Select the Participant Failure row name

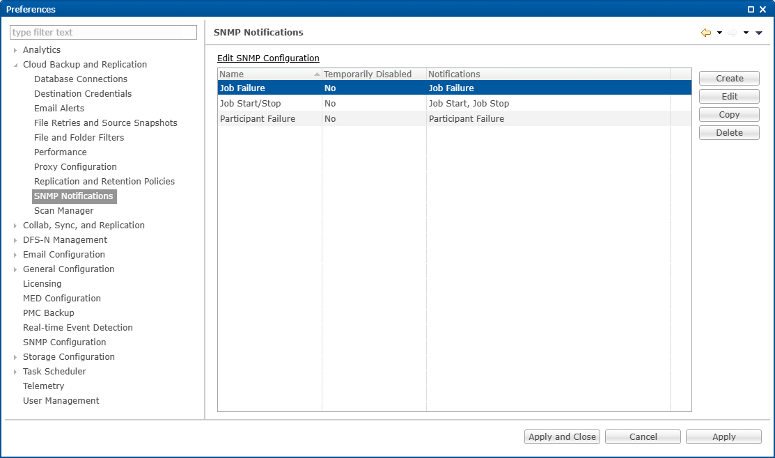point(258,118)
